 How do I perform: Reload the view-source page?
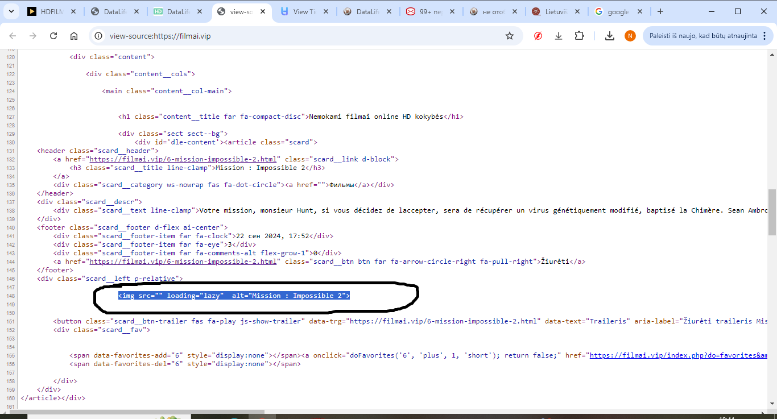pyautogui.click(x=53, y=36)
